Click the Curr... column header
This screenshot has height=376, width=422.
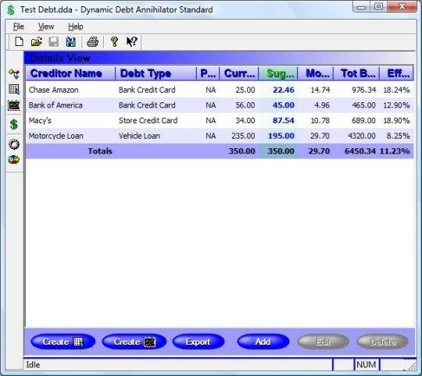point(239,73)
